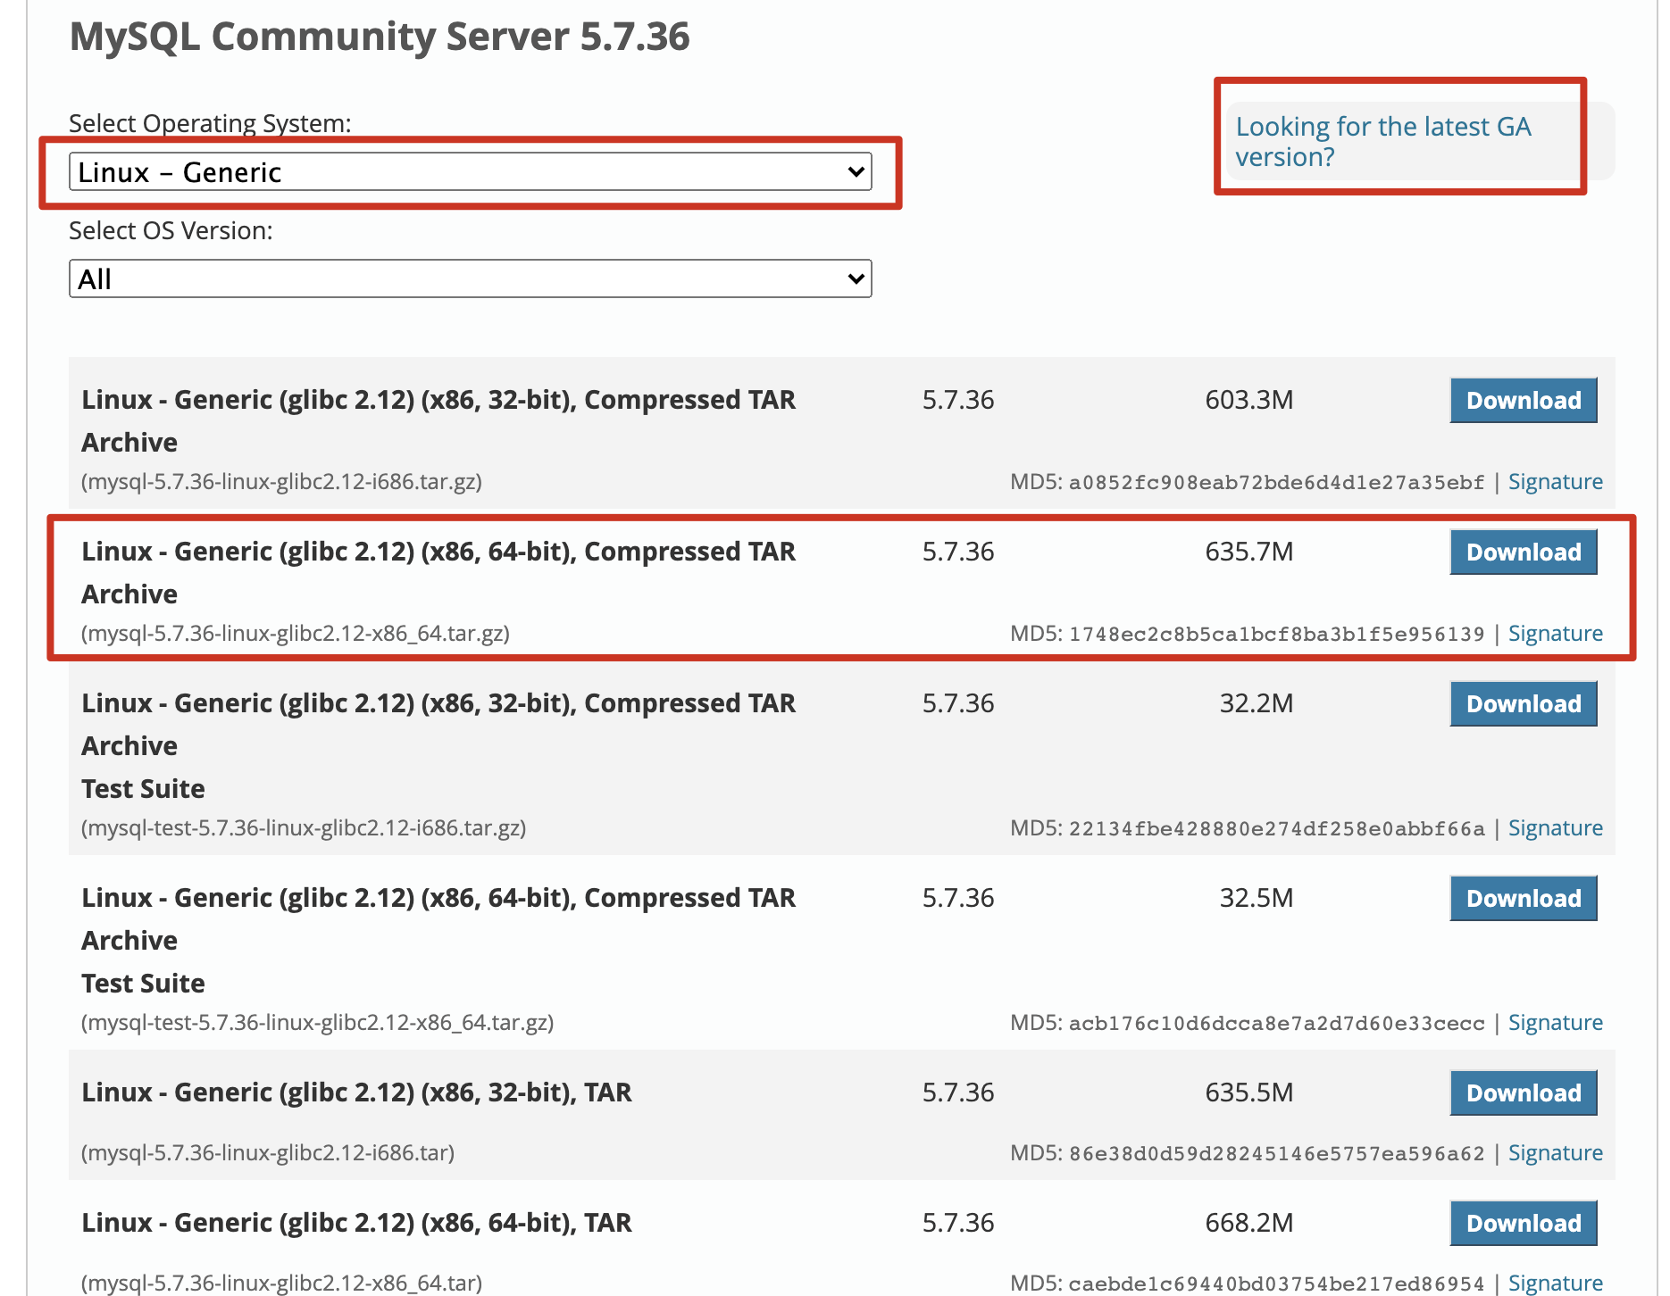Click filename (mysql-5.7.36-linux-glibc2.12-x86_64.tar.gz)
Viewport: 1670px width, 1296px height.
tap(296, 634)
